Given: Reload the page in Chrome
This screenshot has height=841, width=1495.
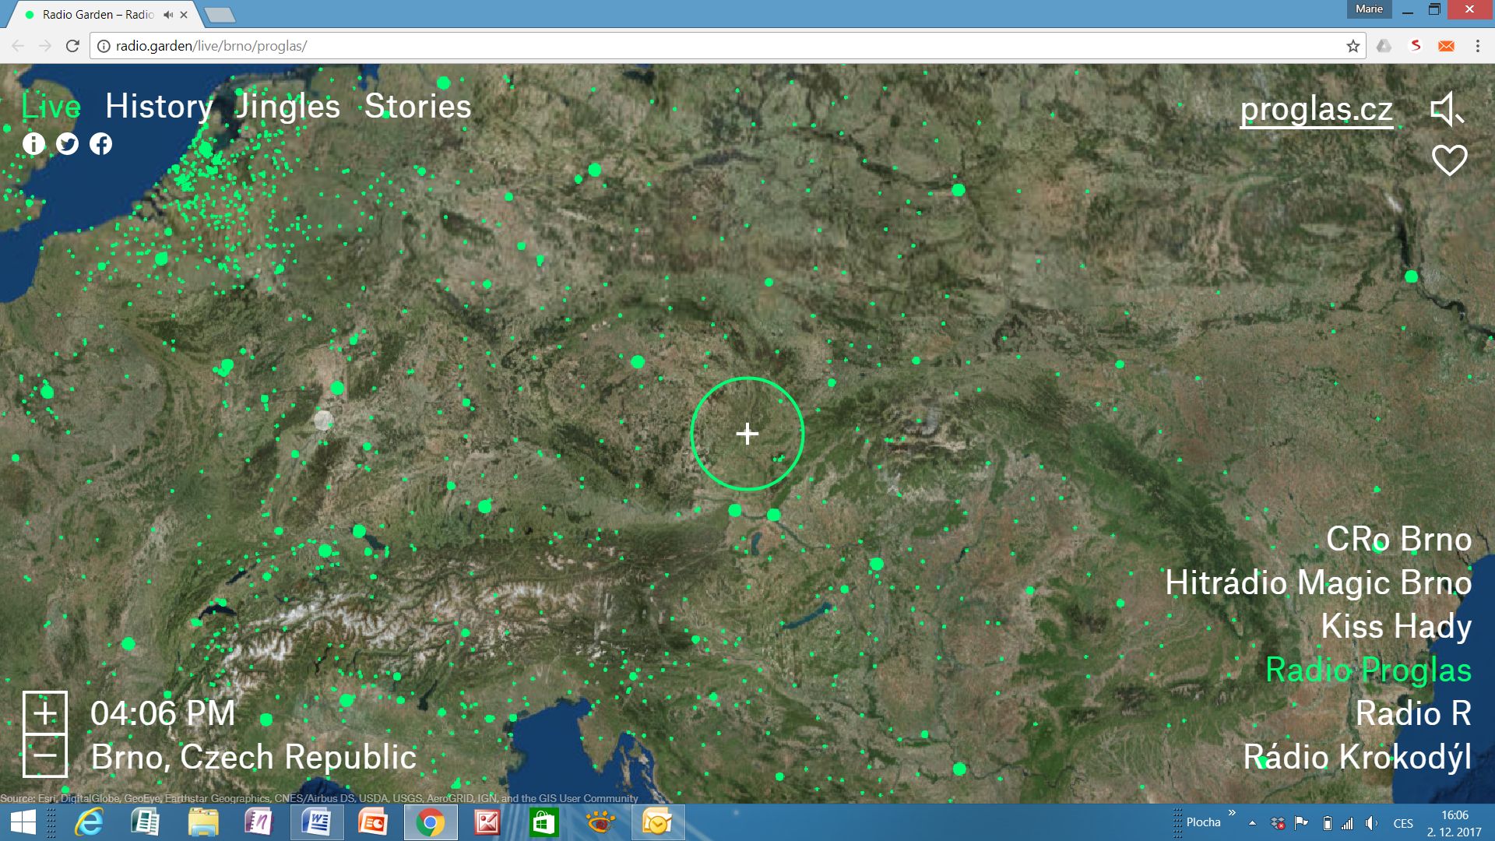Looking at the screenshot, I should tap(72, 46).
